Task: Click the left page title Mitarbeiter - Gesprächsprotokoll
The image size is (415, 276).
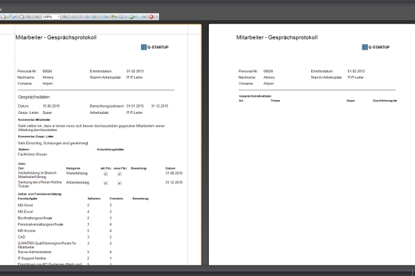Action: 56,37
